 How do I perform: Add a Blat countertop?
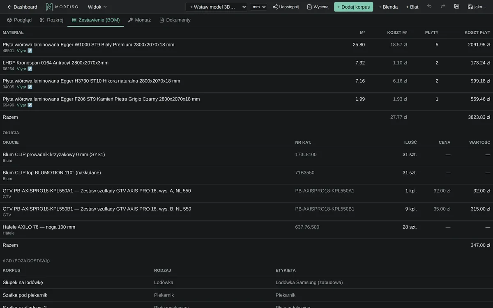point(412,7)
